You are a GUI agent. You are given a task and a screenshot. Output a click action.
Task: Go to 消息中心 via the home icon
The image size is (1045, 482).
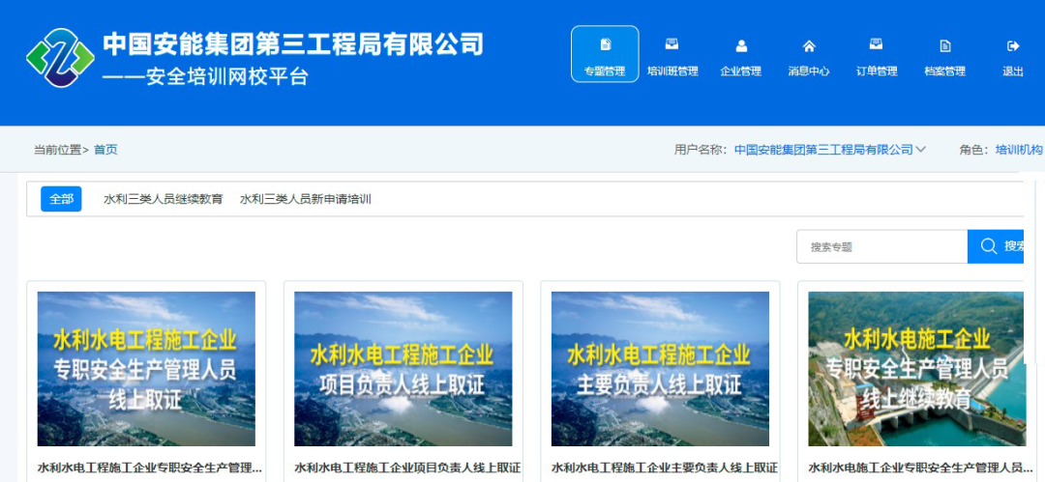(x=809, y=46)
